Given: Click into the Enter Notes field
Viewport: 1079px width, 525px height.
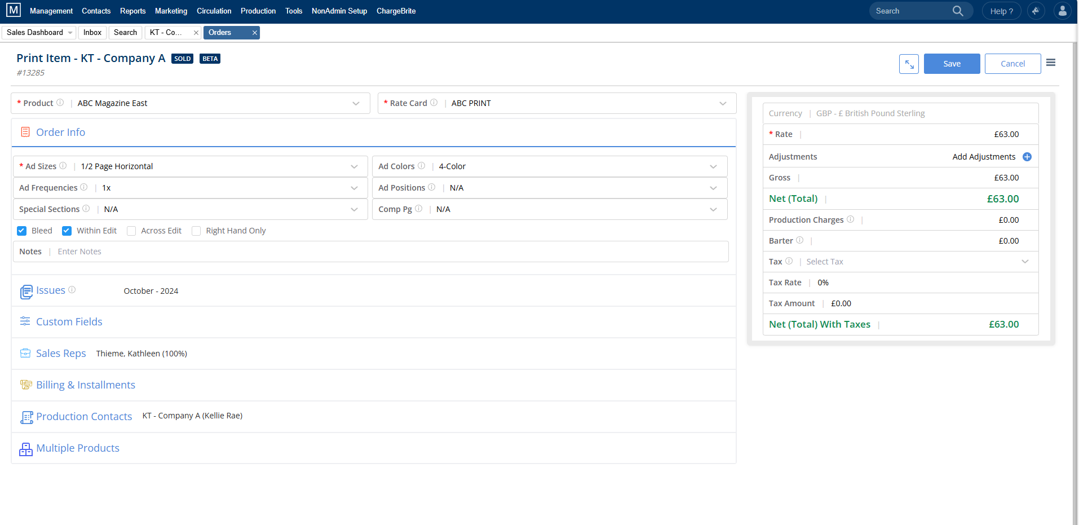Looking at the screenshot, I should pos(338,252).
